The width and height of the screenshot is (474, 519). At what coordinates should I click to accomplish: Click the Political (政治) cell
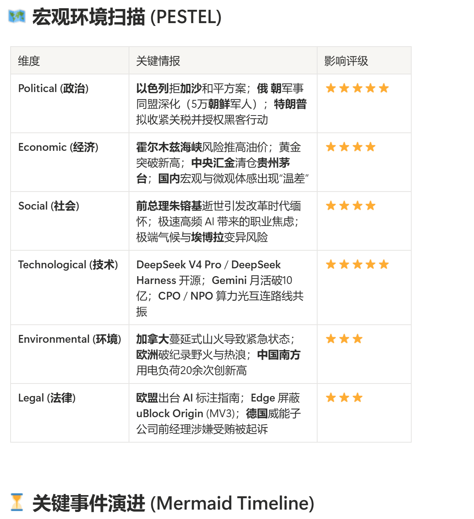[70, 103]
